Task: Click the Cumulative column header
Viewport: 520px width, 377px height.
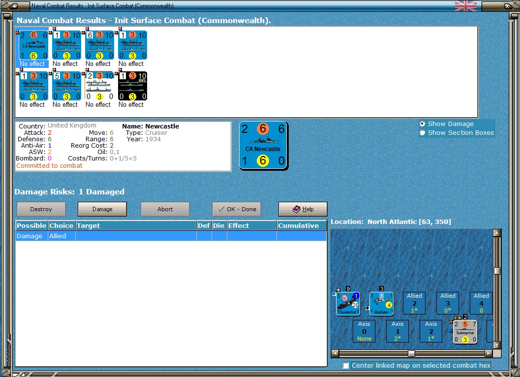Action: (302, 226)
